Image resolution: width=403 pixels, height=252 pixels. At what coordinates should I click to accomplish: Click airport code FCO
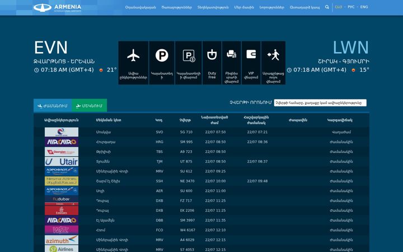click(x=160, y=230)
